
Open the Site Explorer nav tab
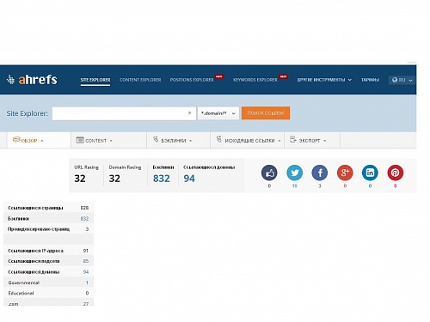click(95, 80)
